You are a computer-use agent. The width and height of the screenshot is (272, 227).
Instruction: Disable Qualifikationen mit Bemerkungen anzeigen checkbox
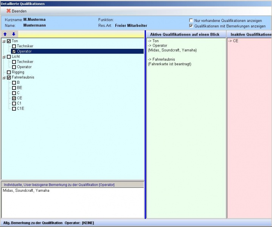click(x=191, y=26)
